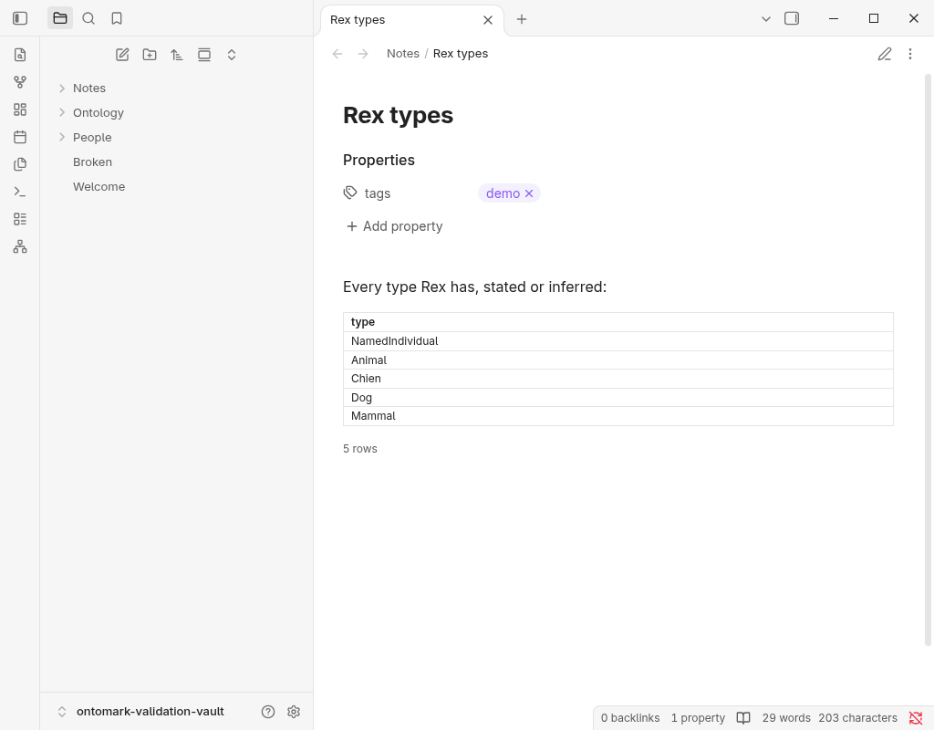Open more options three-dot menu
The width and height of the screenshot is (934, 730).
910,54
